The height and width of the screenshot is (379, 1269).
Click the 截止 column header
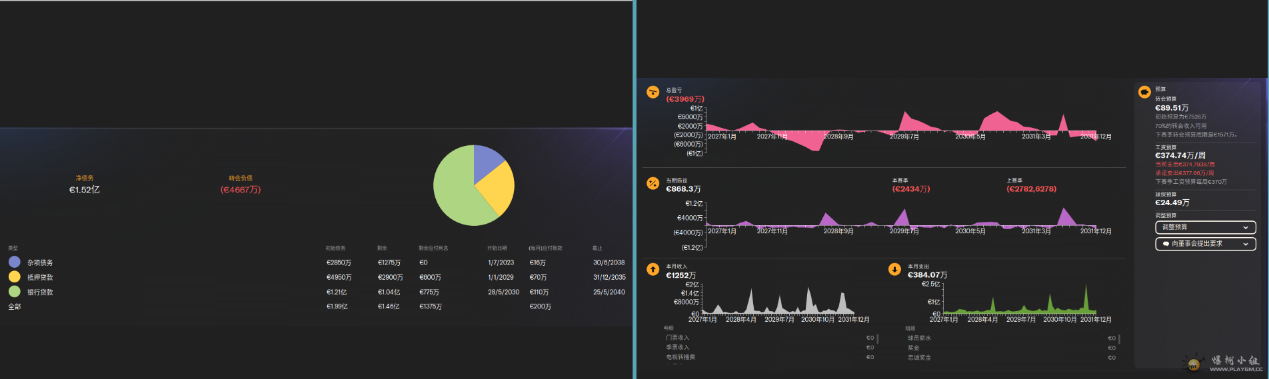pos(597,248)
